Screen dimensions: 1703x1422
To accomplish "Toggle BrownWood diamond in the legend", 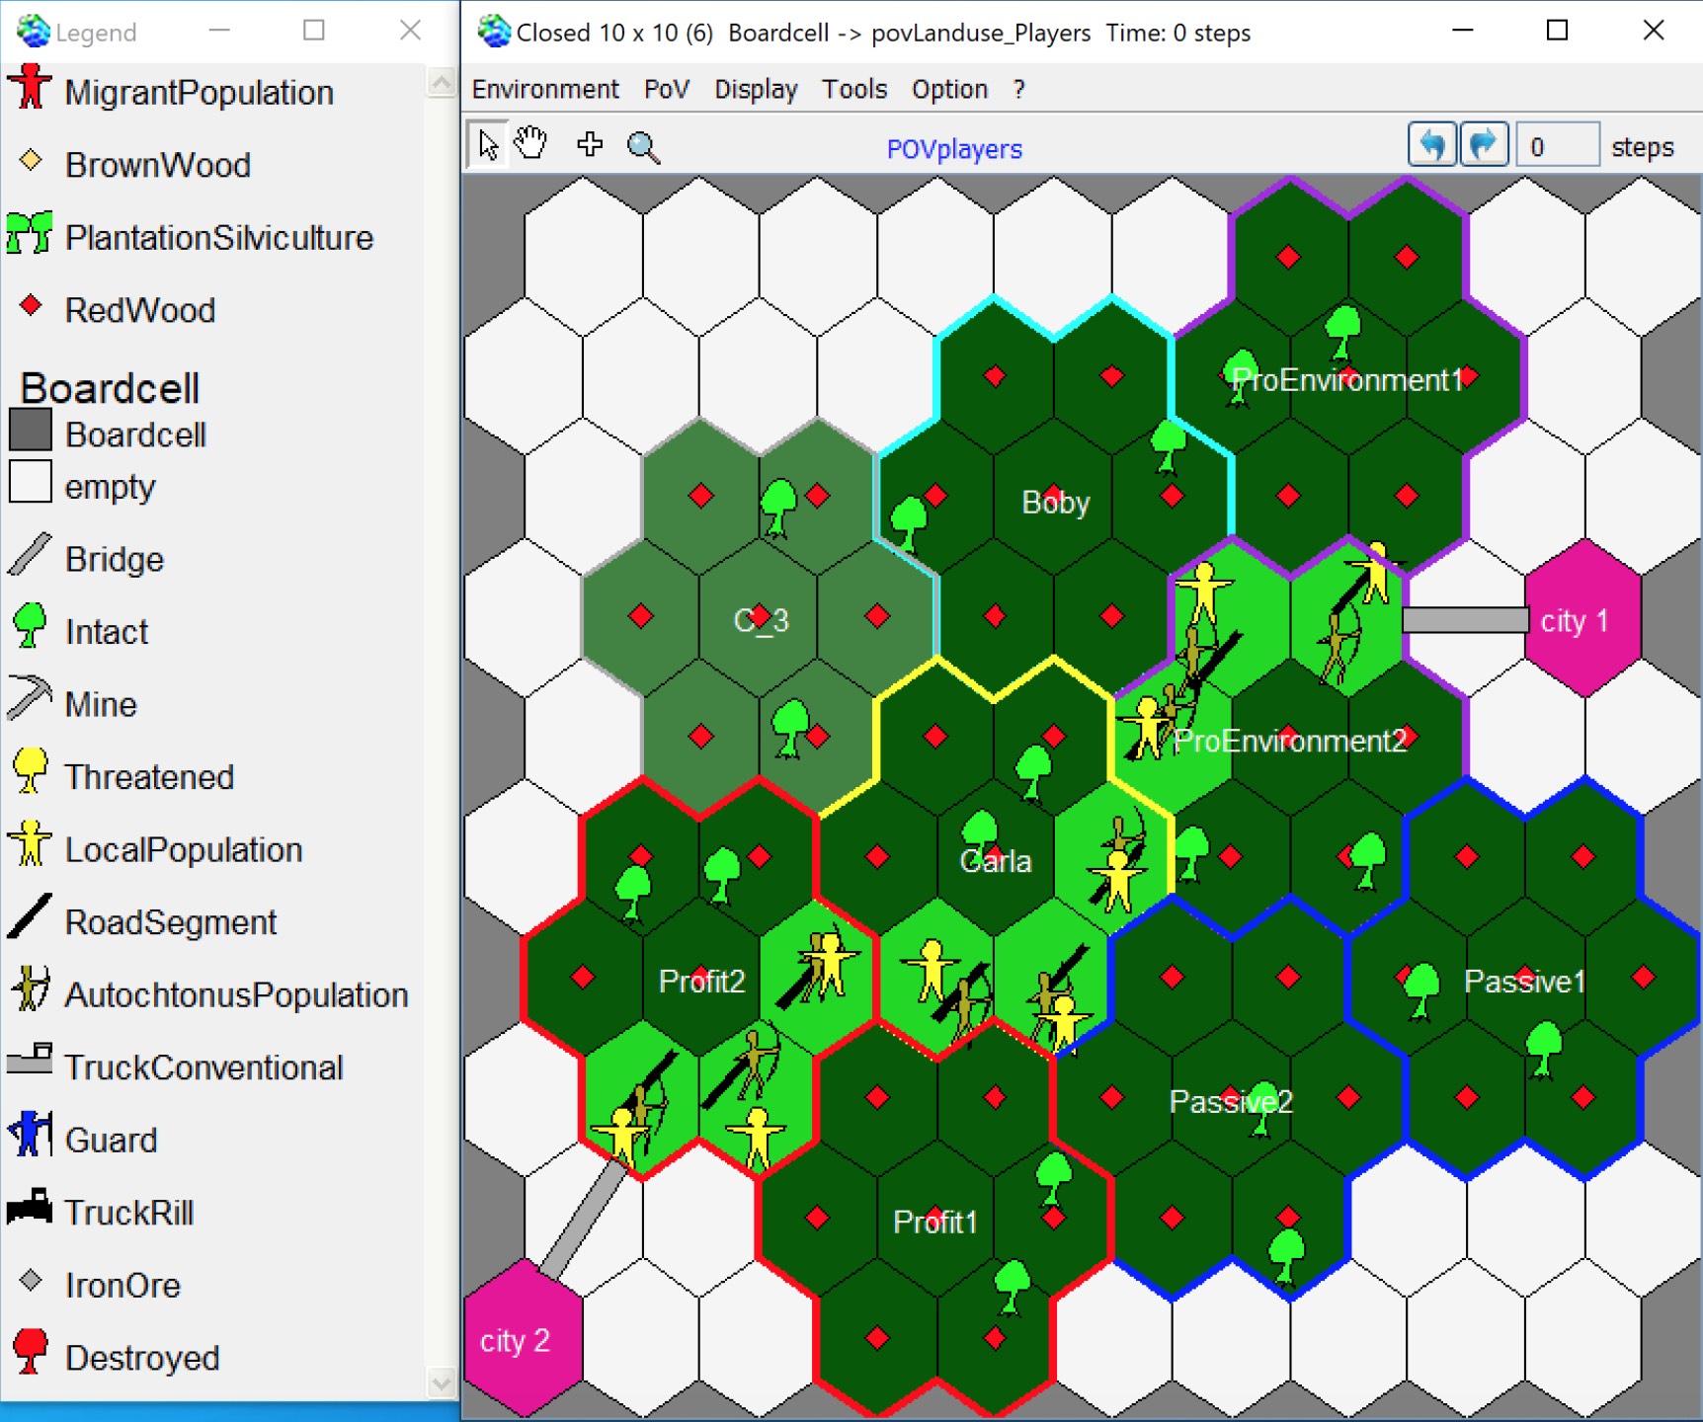I will [x=30, y=161].
